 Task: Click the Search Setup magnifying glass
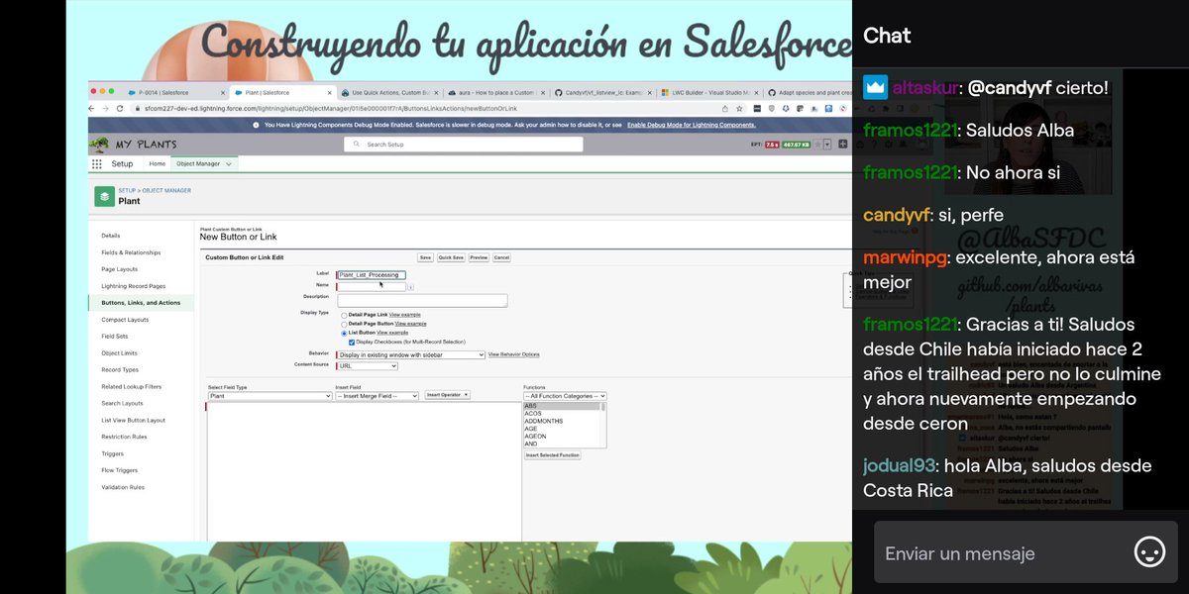[x=357, y=144]
